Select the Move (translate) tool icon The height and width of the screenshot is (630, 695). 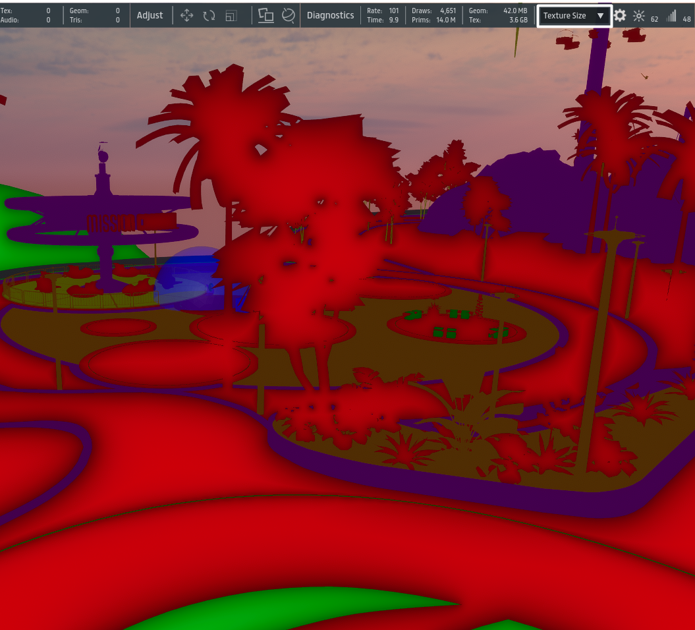(186, 15)
